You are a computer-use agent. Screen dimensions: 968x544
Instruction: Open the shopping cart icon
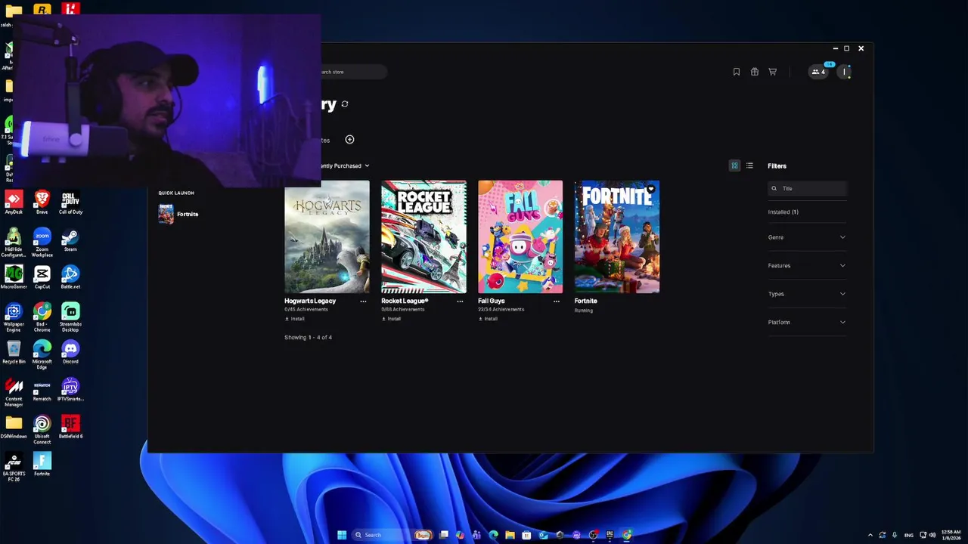tap(772, 72)
